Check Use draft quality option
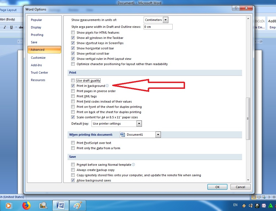This screenshot has height=211, width=276. (x=73, y=81)
